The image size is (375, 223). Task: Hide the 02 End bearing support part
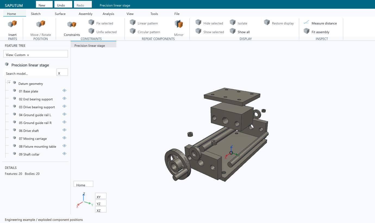pos(64,98)
